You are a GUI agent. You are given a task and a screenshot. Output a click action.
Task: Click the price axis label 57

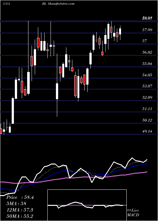(145, 41)
